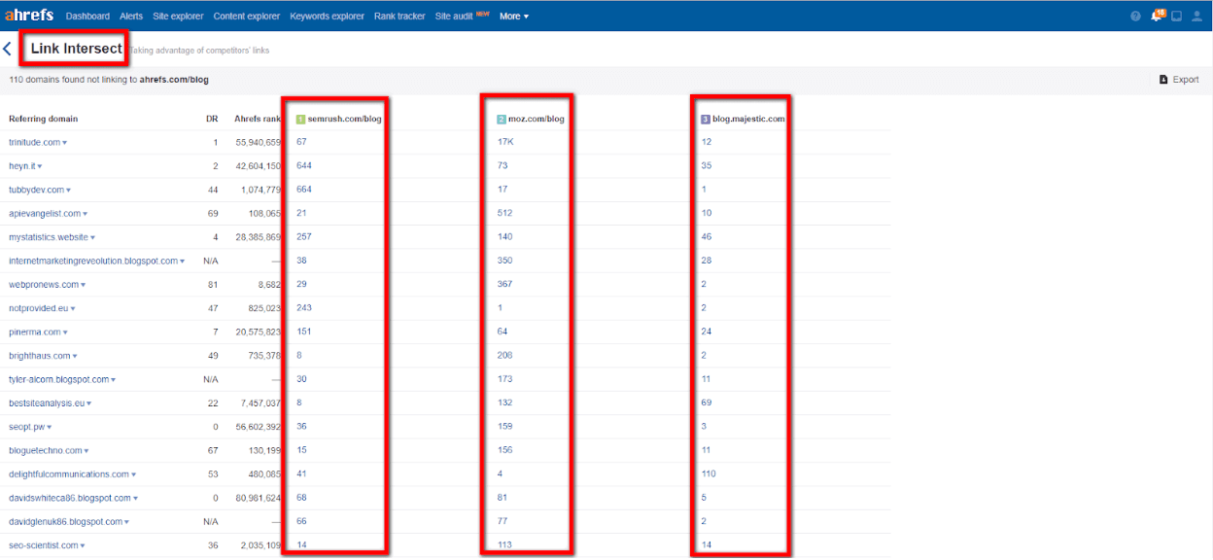Open the bloguetechno.com domain link
The width and height of the screenshot is (1213, 560).
tap(46, 450)
